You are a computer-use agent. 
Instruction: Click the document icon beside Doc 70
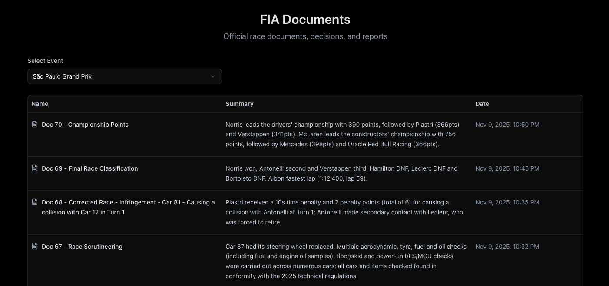tap(35, 124)
